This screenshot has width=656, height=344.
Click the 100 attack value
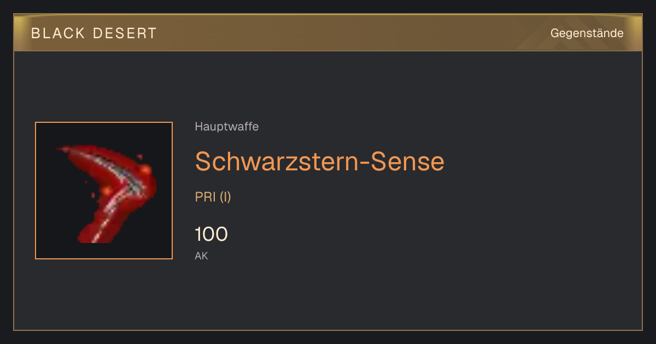212,234
